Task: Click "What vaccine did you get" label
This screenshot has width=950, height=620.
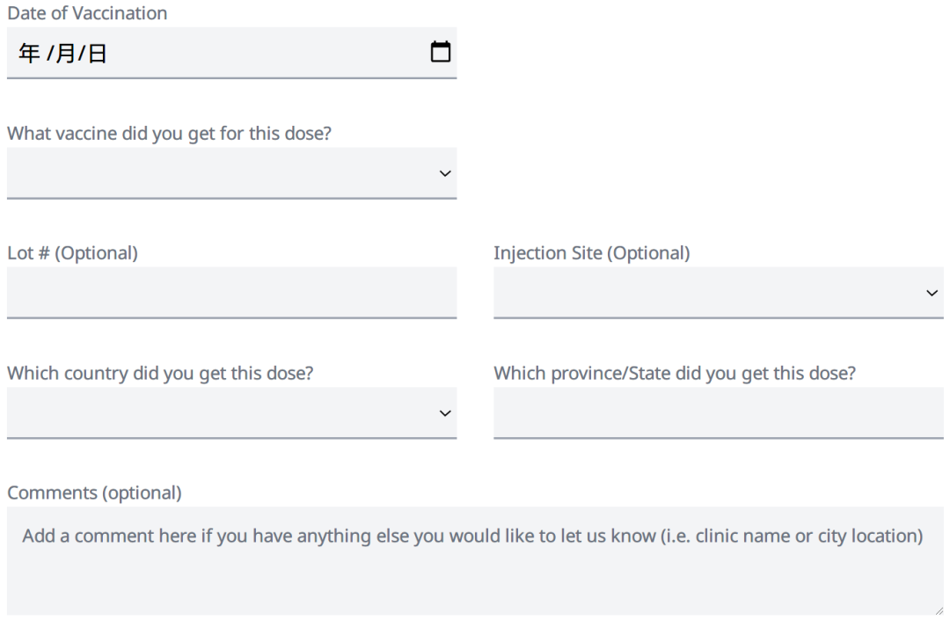Action: coord(169,134)
